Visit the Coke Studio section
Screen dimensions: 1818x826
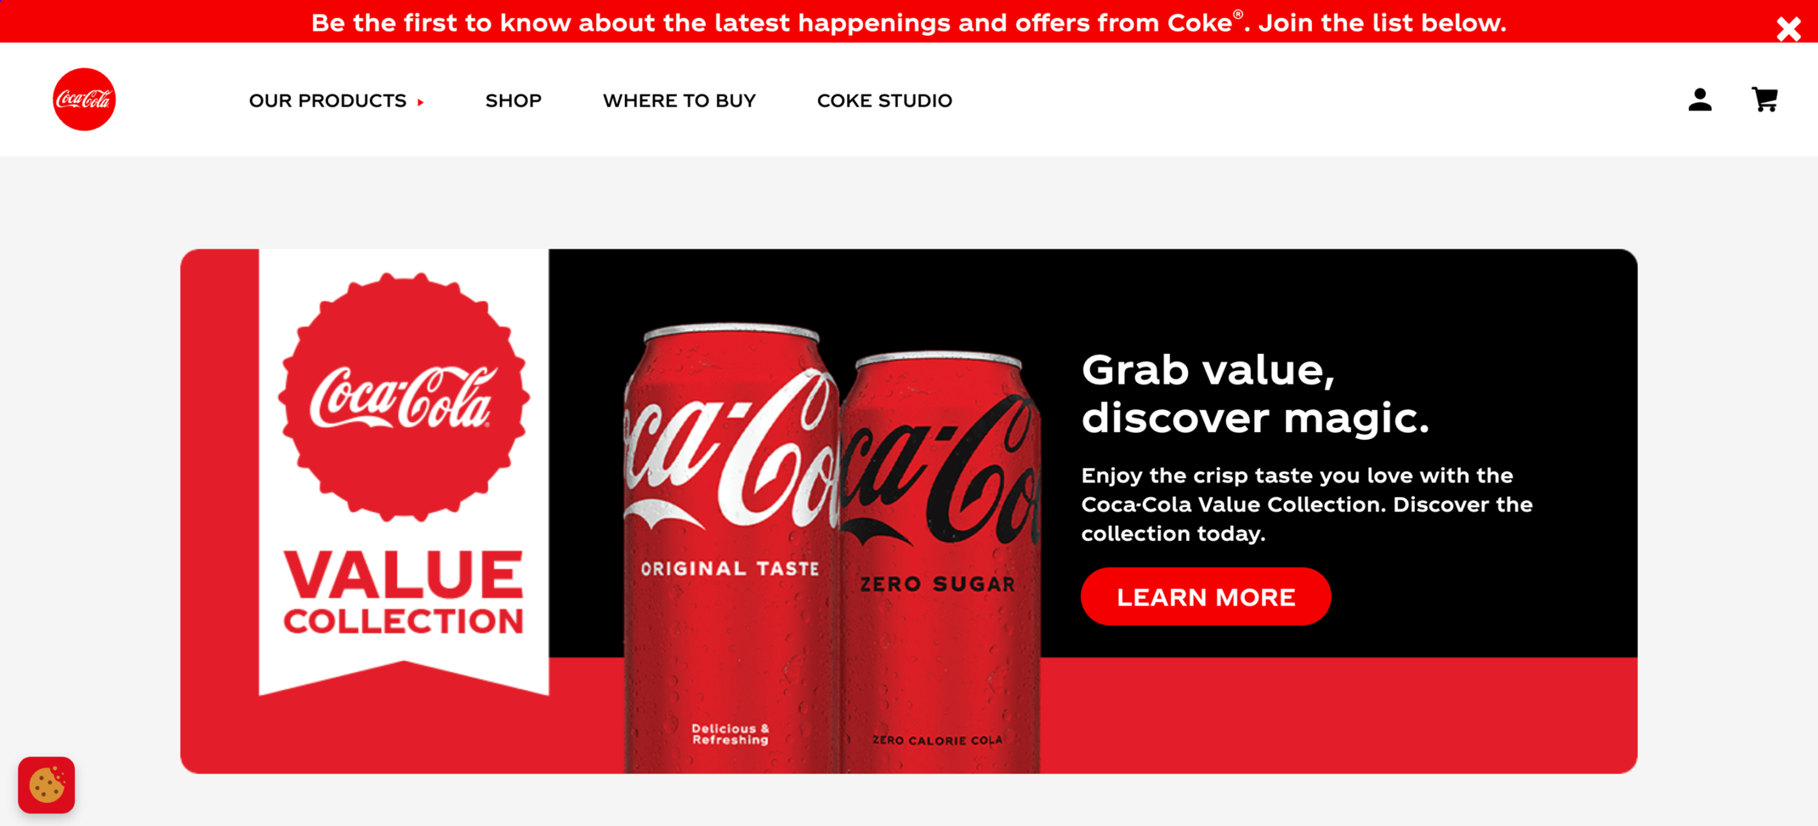tap(884, 101)
